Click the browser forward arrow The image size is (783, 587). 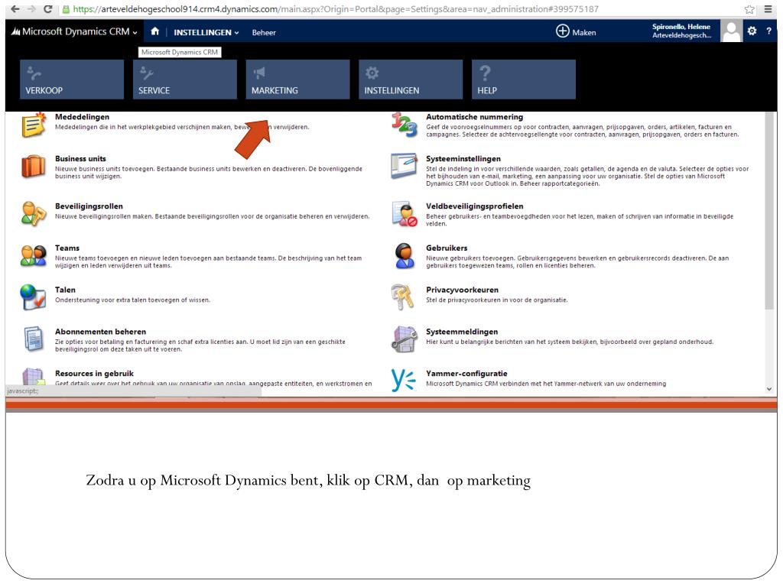(x=31, y=9)
